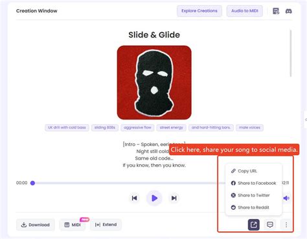Screen dimensions: 307x239
Task: Open the MIDI button
Action: (x=73, y=225)
